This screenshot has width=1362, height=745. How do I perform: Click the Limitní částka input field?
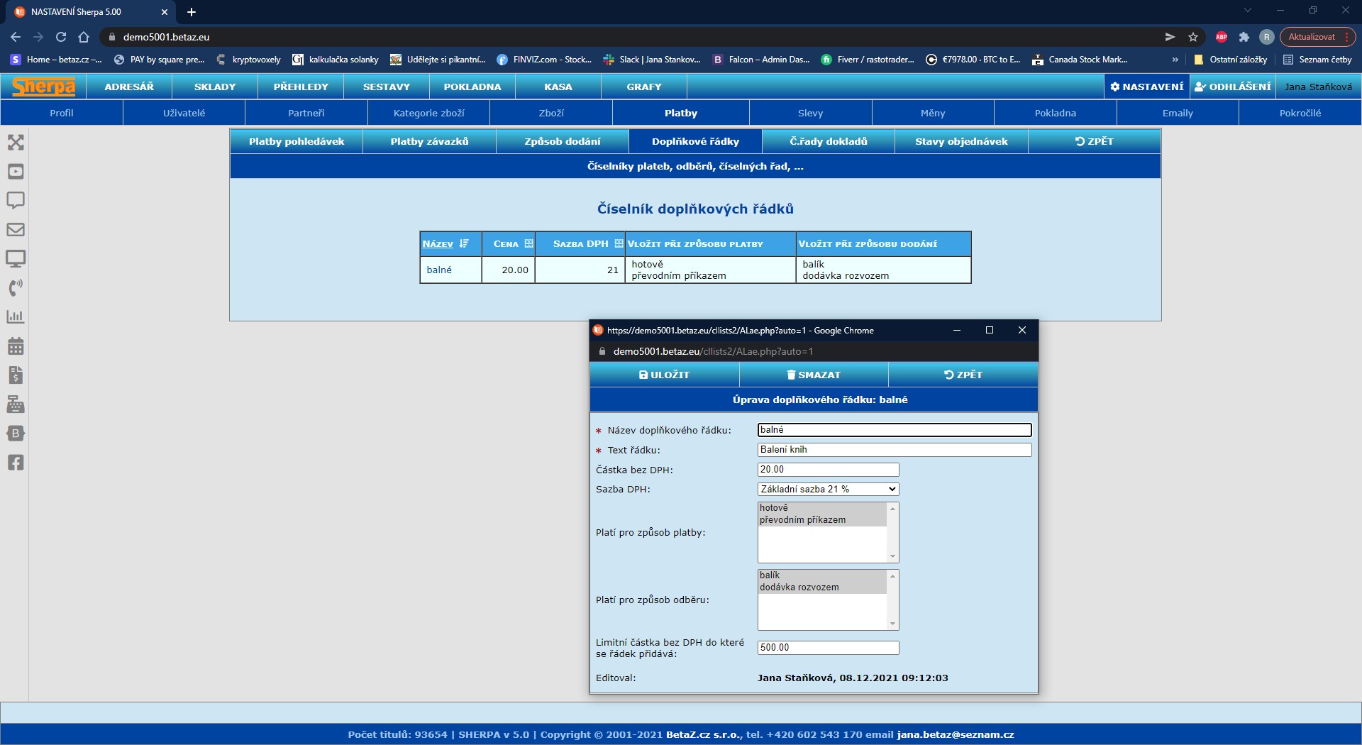point(828,648)
